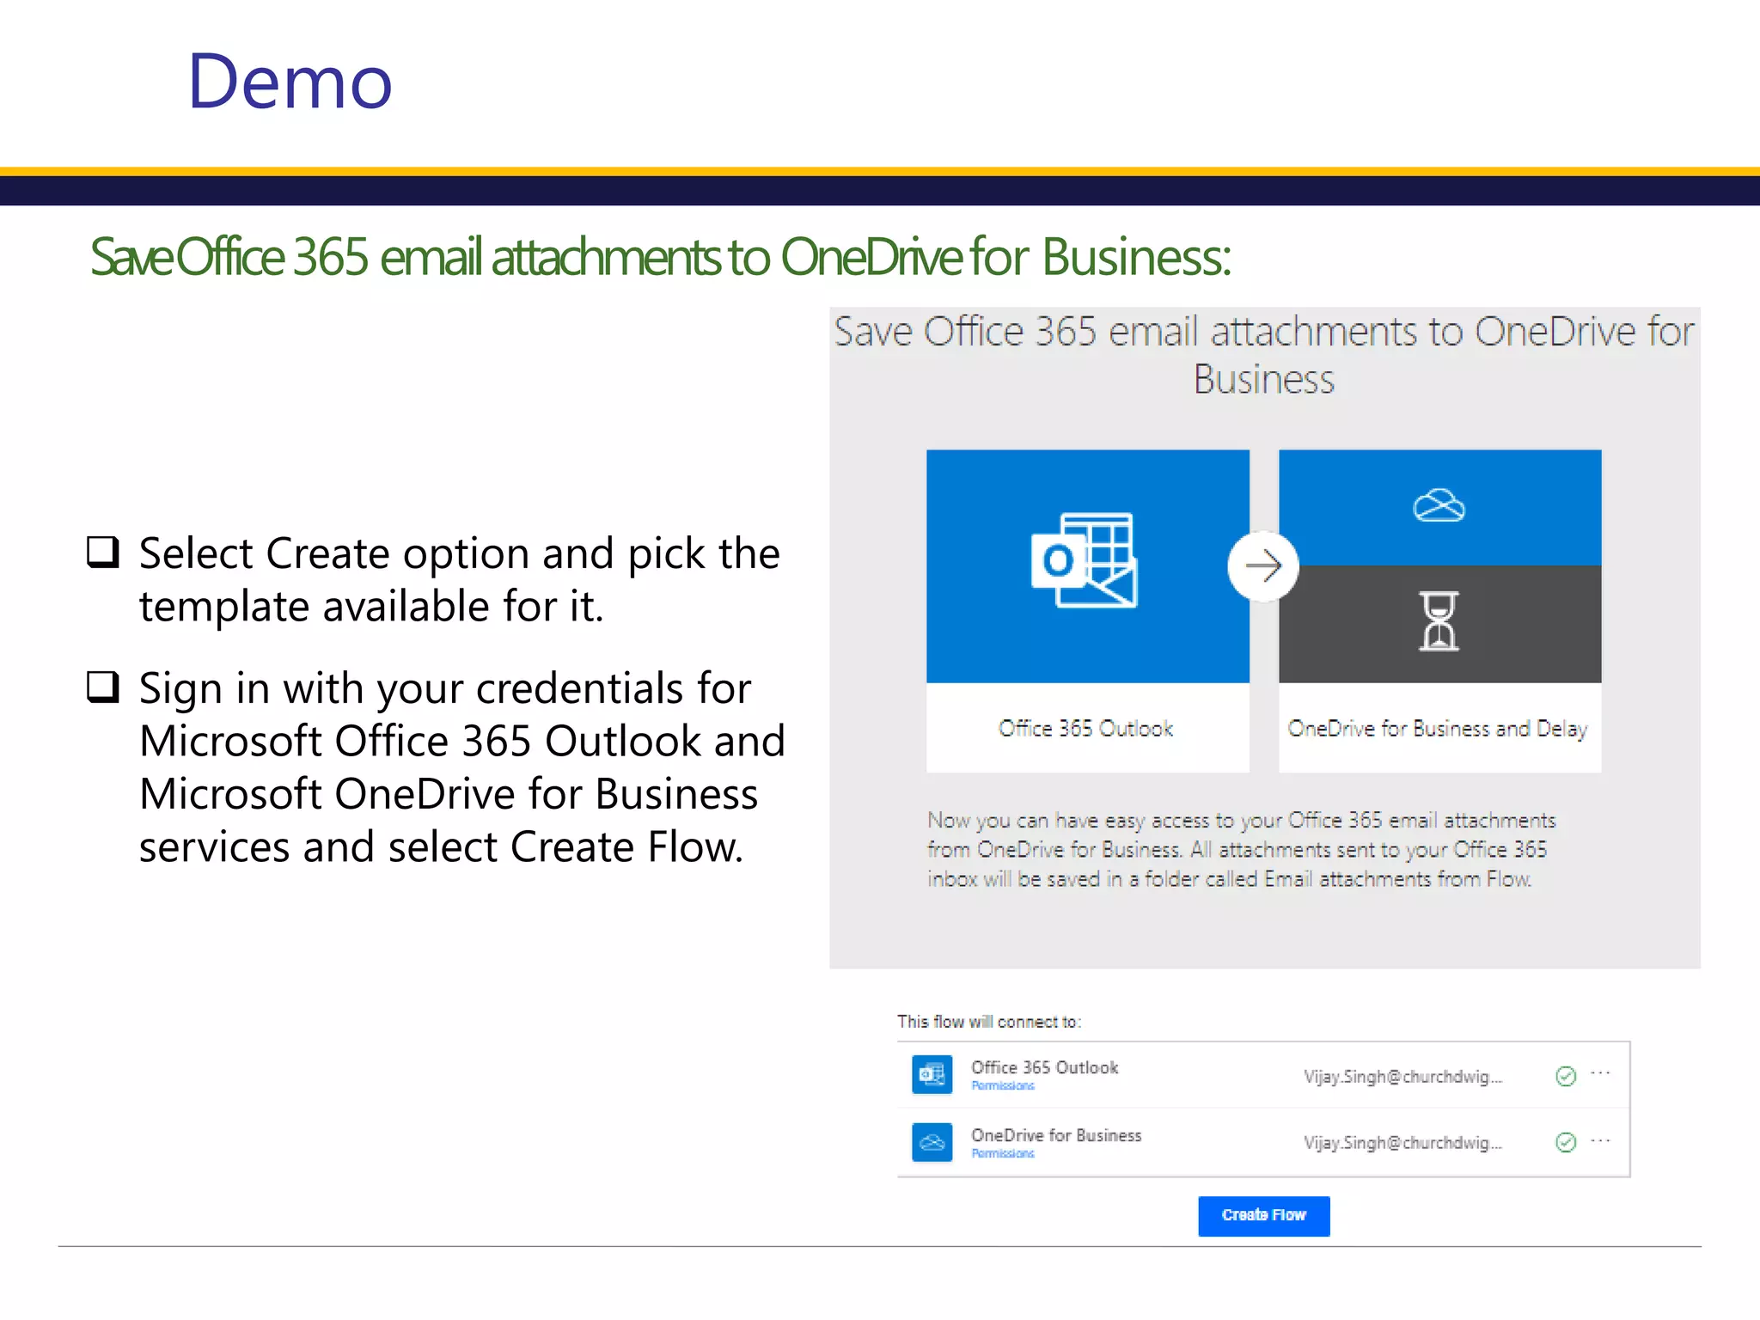This screenshot has height=1320, width=1760.
Task: Click 'This flow will connect to:' label
Action: (x=989, y=1022)
